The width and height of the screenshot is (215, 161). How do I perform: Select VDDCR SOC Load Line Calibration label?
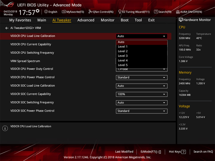point(33,86)
